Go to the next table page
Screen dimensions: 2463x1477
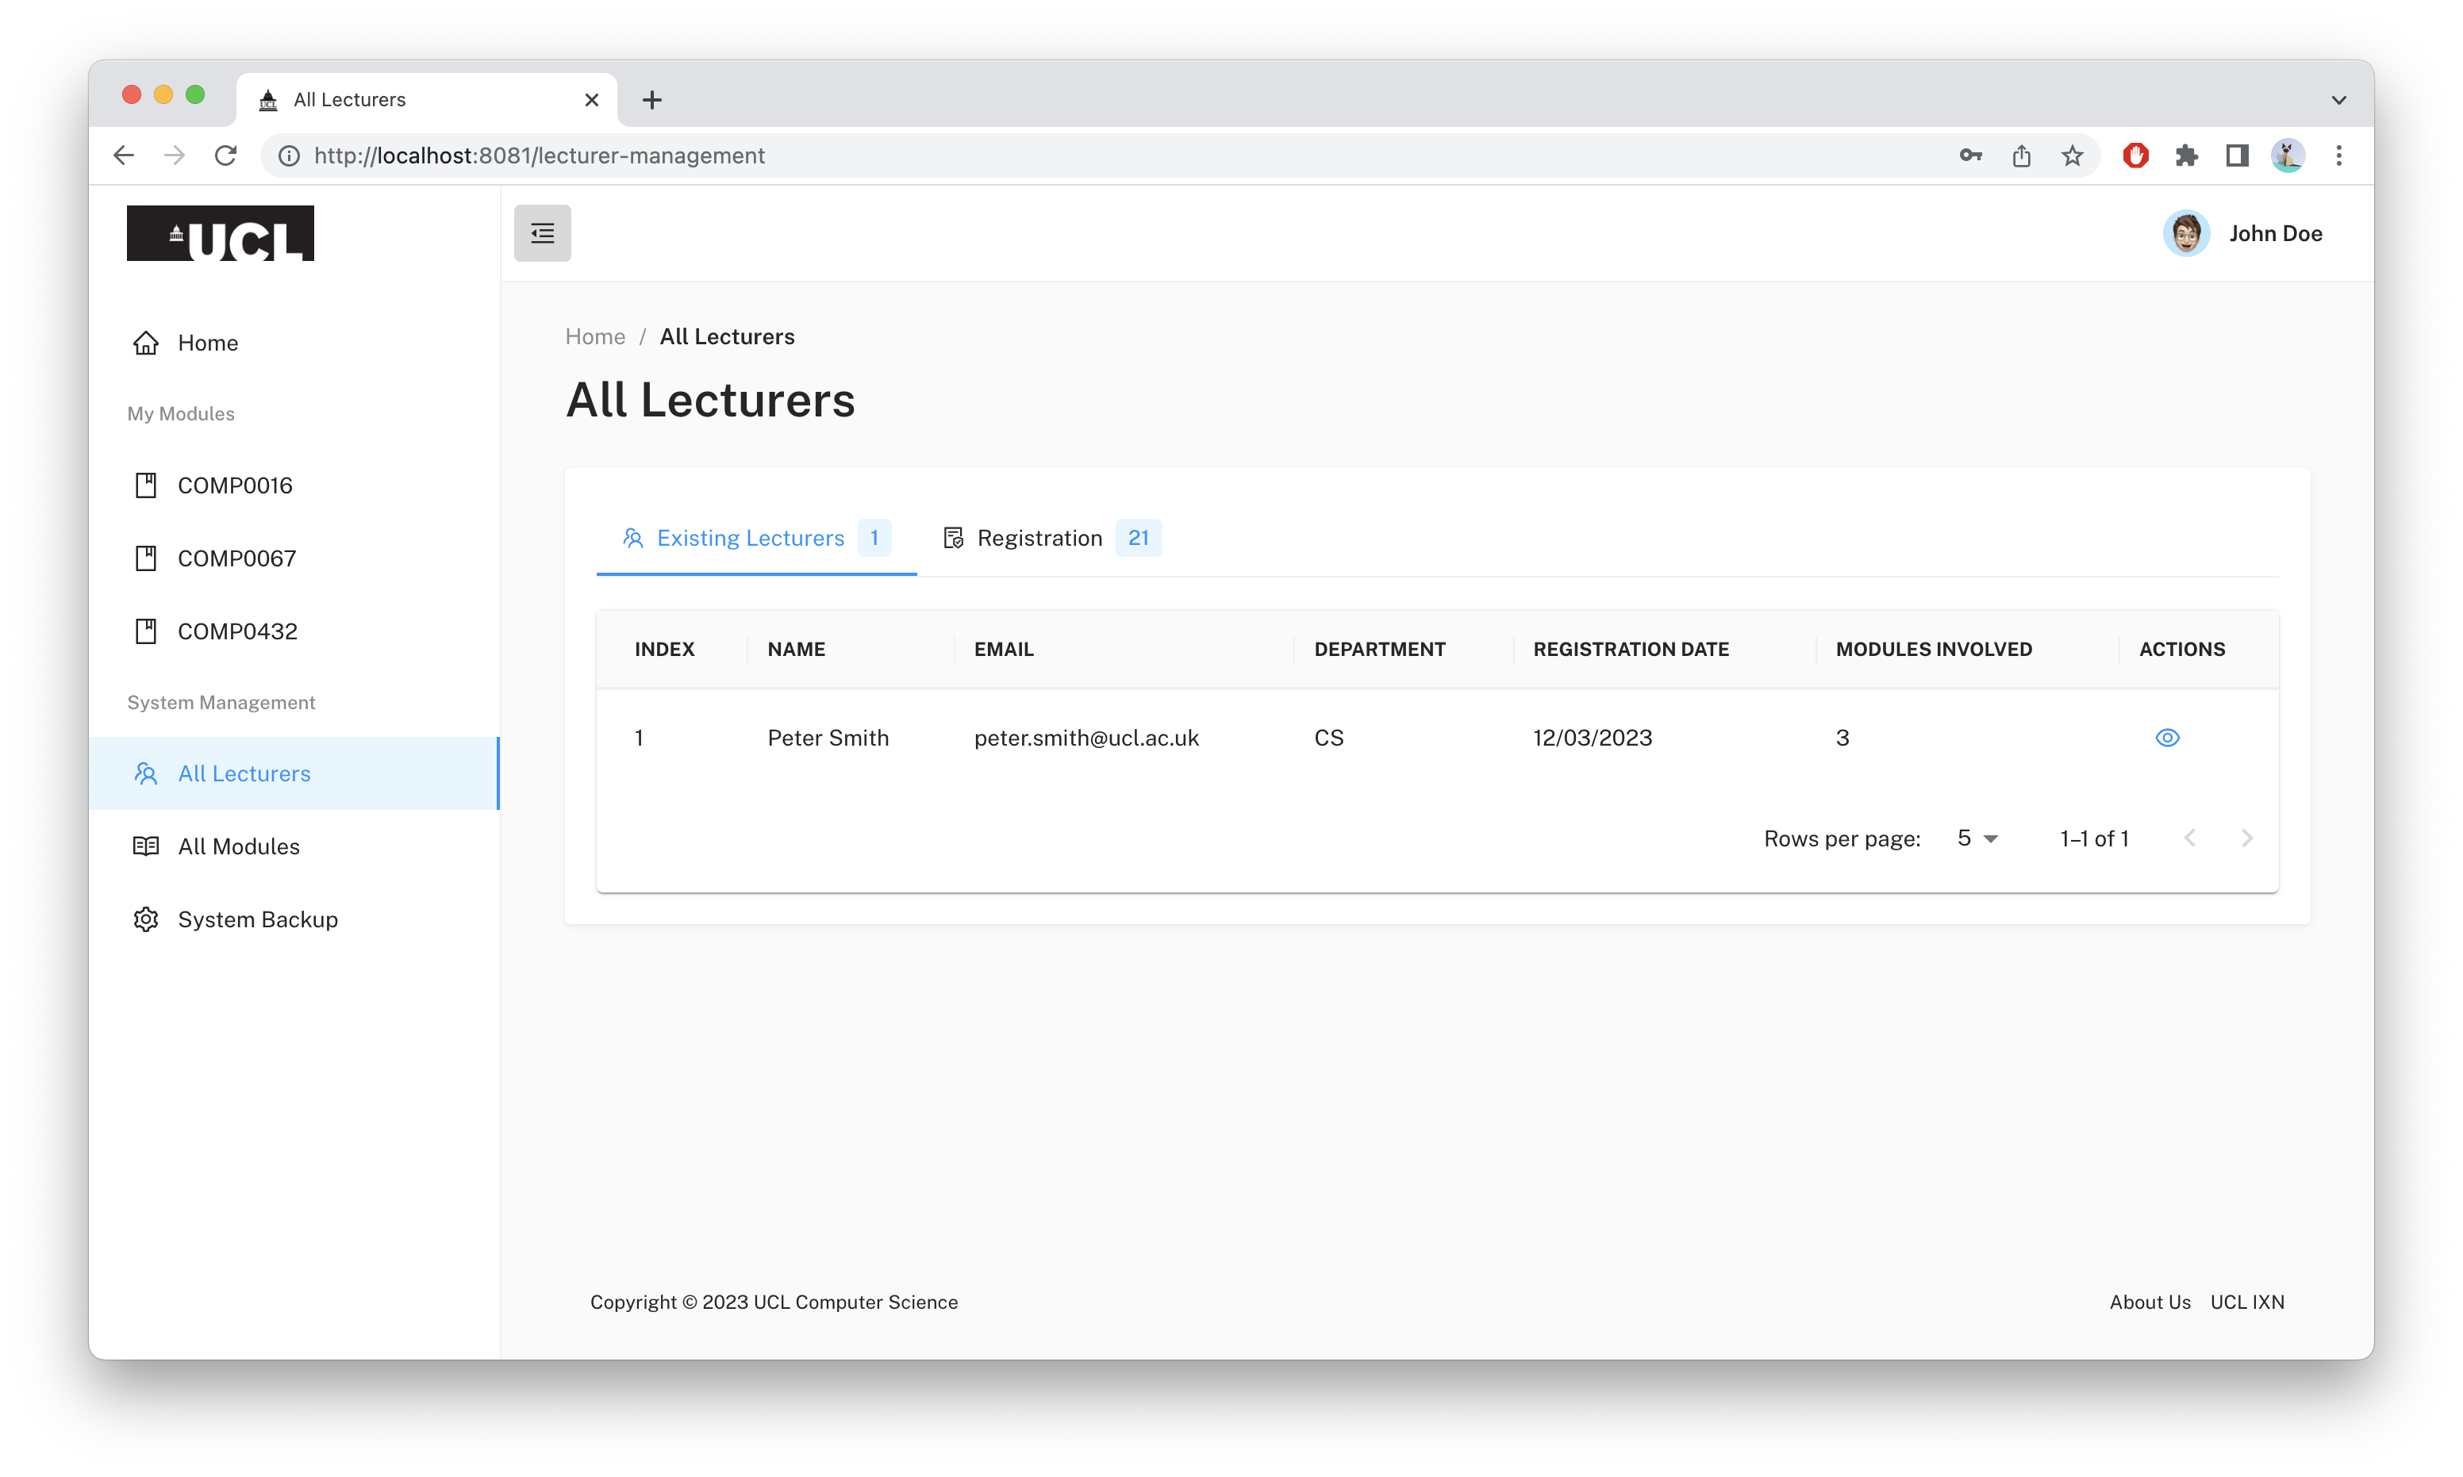click(x=2246, y=838)
